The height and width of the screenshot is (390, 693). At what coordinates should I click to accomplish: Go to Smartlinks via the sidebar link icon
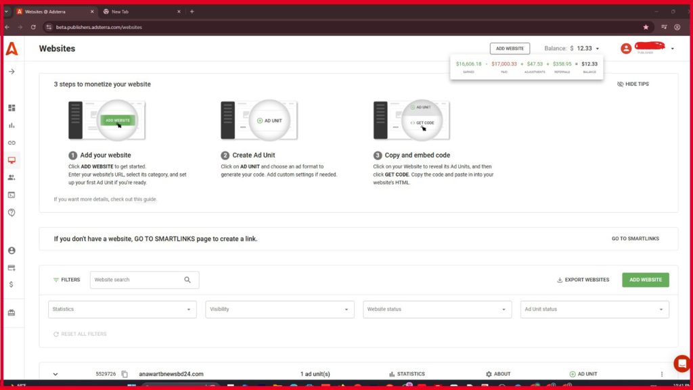(12, 143)
